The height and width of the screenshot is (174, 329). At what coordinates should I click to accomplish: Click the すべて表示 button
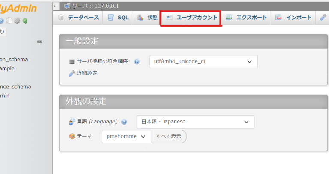click(x=168, y=136)
